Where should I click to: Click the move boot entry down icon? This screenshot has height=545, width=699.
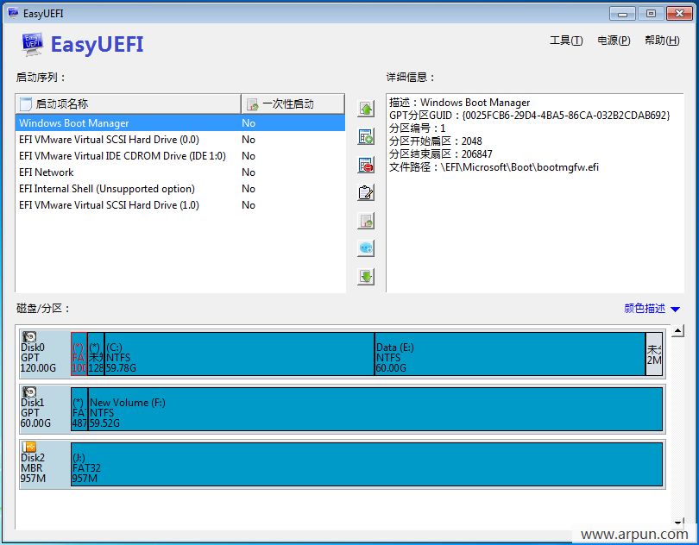pyautogui.click(x=365, y=276)
